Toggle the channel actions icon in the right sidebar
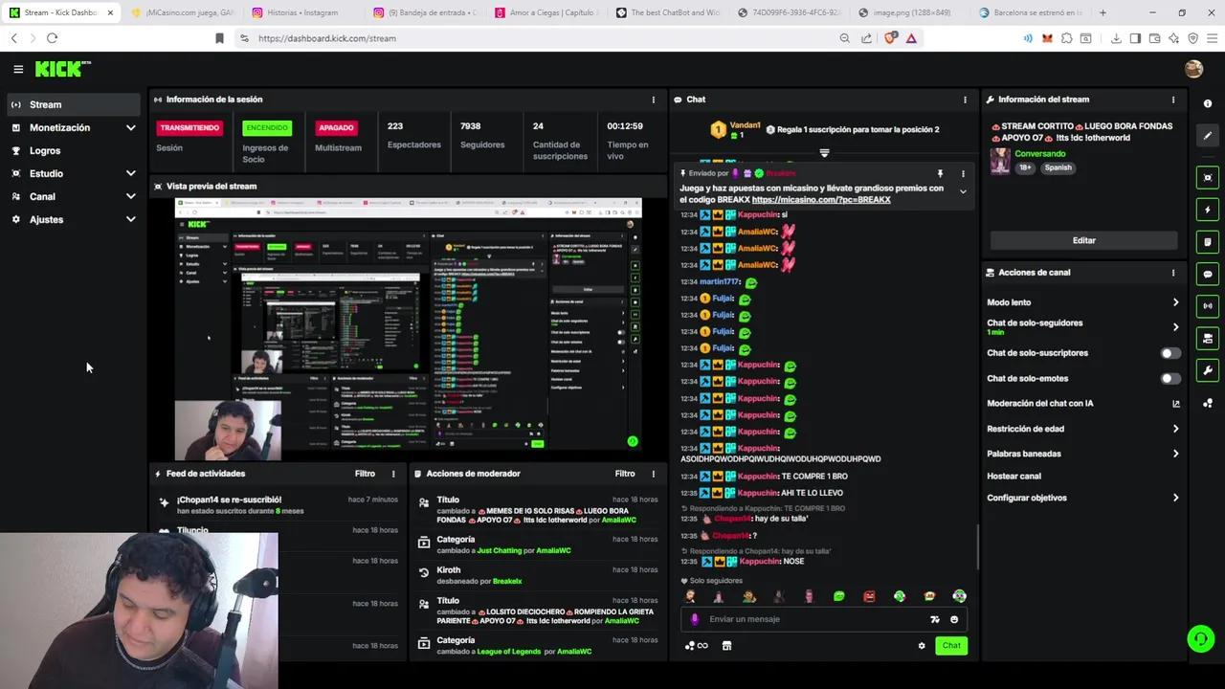This screenshot has width=1225, height=689. coord(1208,338)
